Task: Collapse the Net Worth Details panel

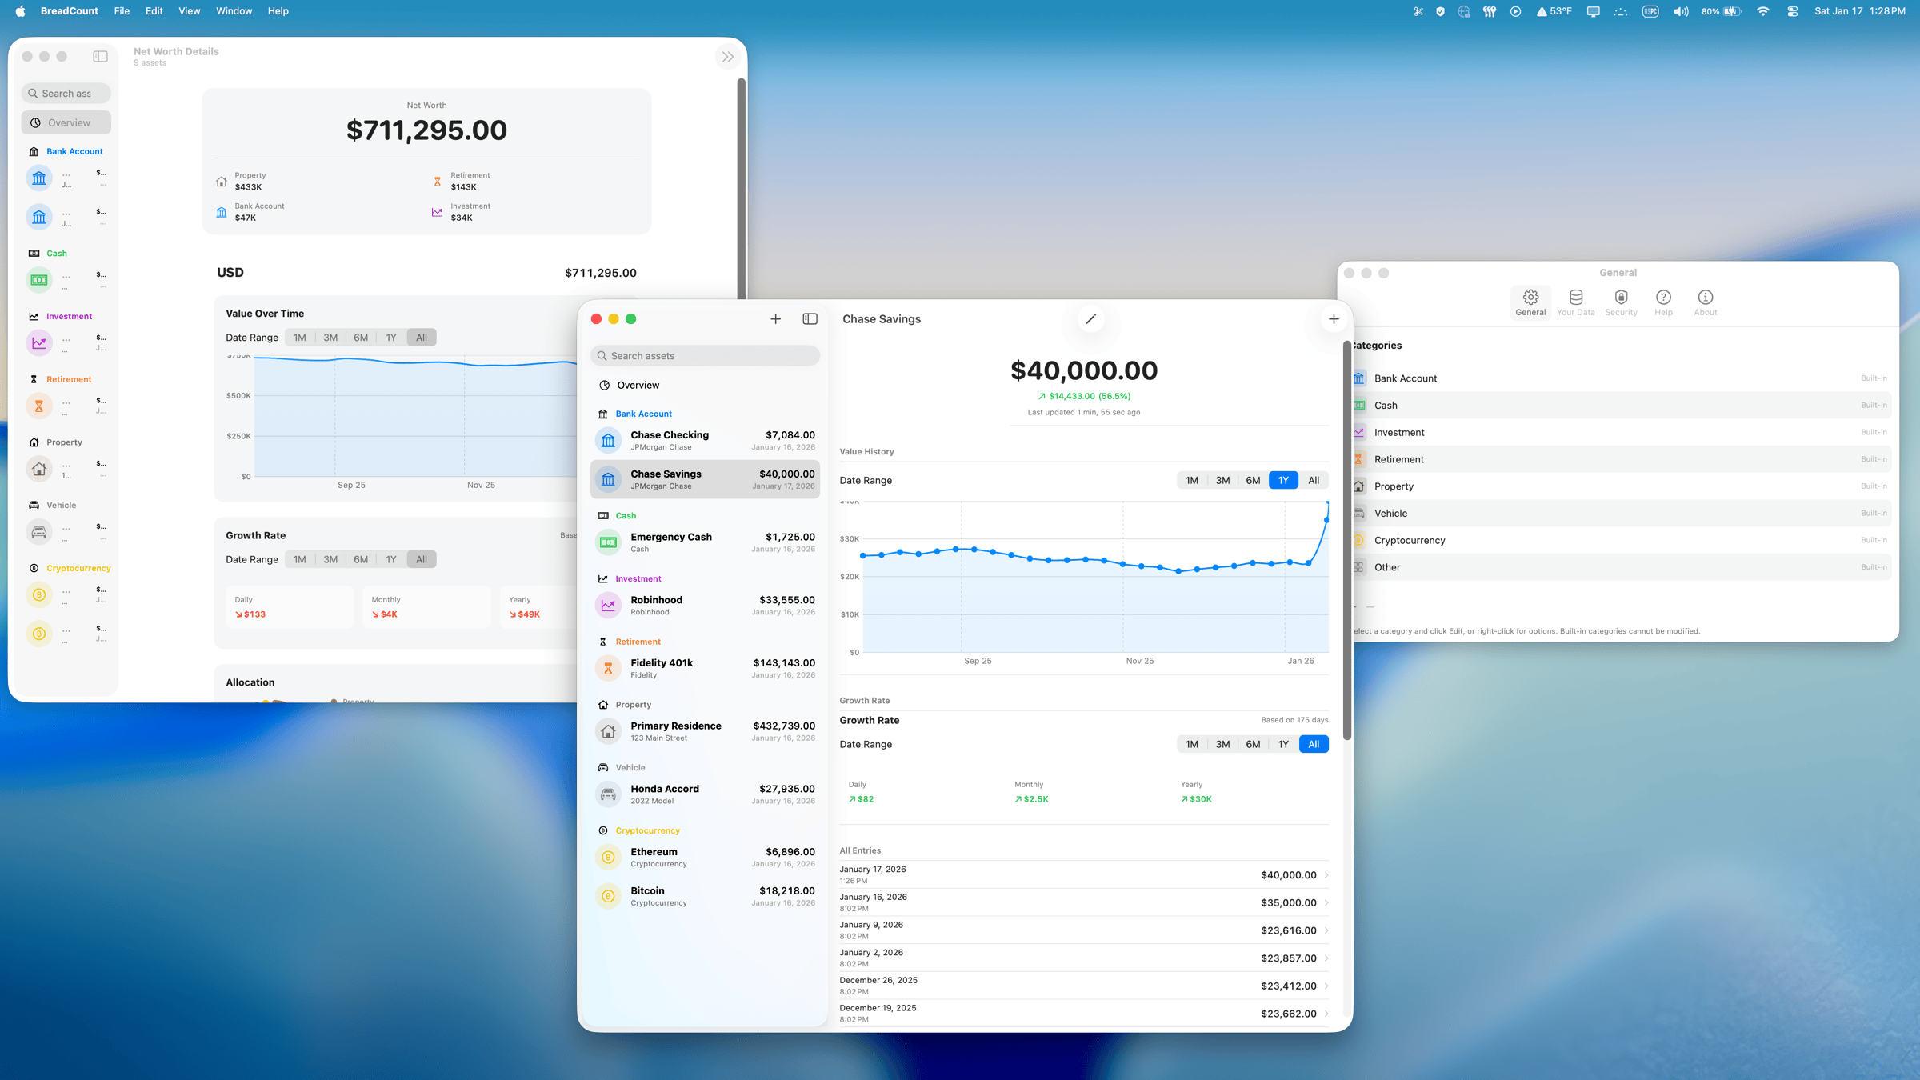Action: 727,56
